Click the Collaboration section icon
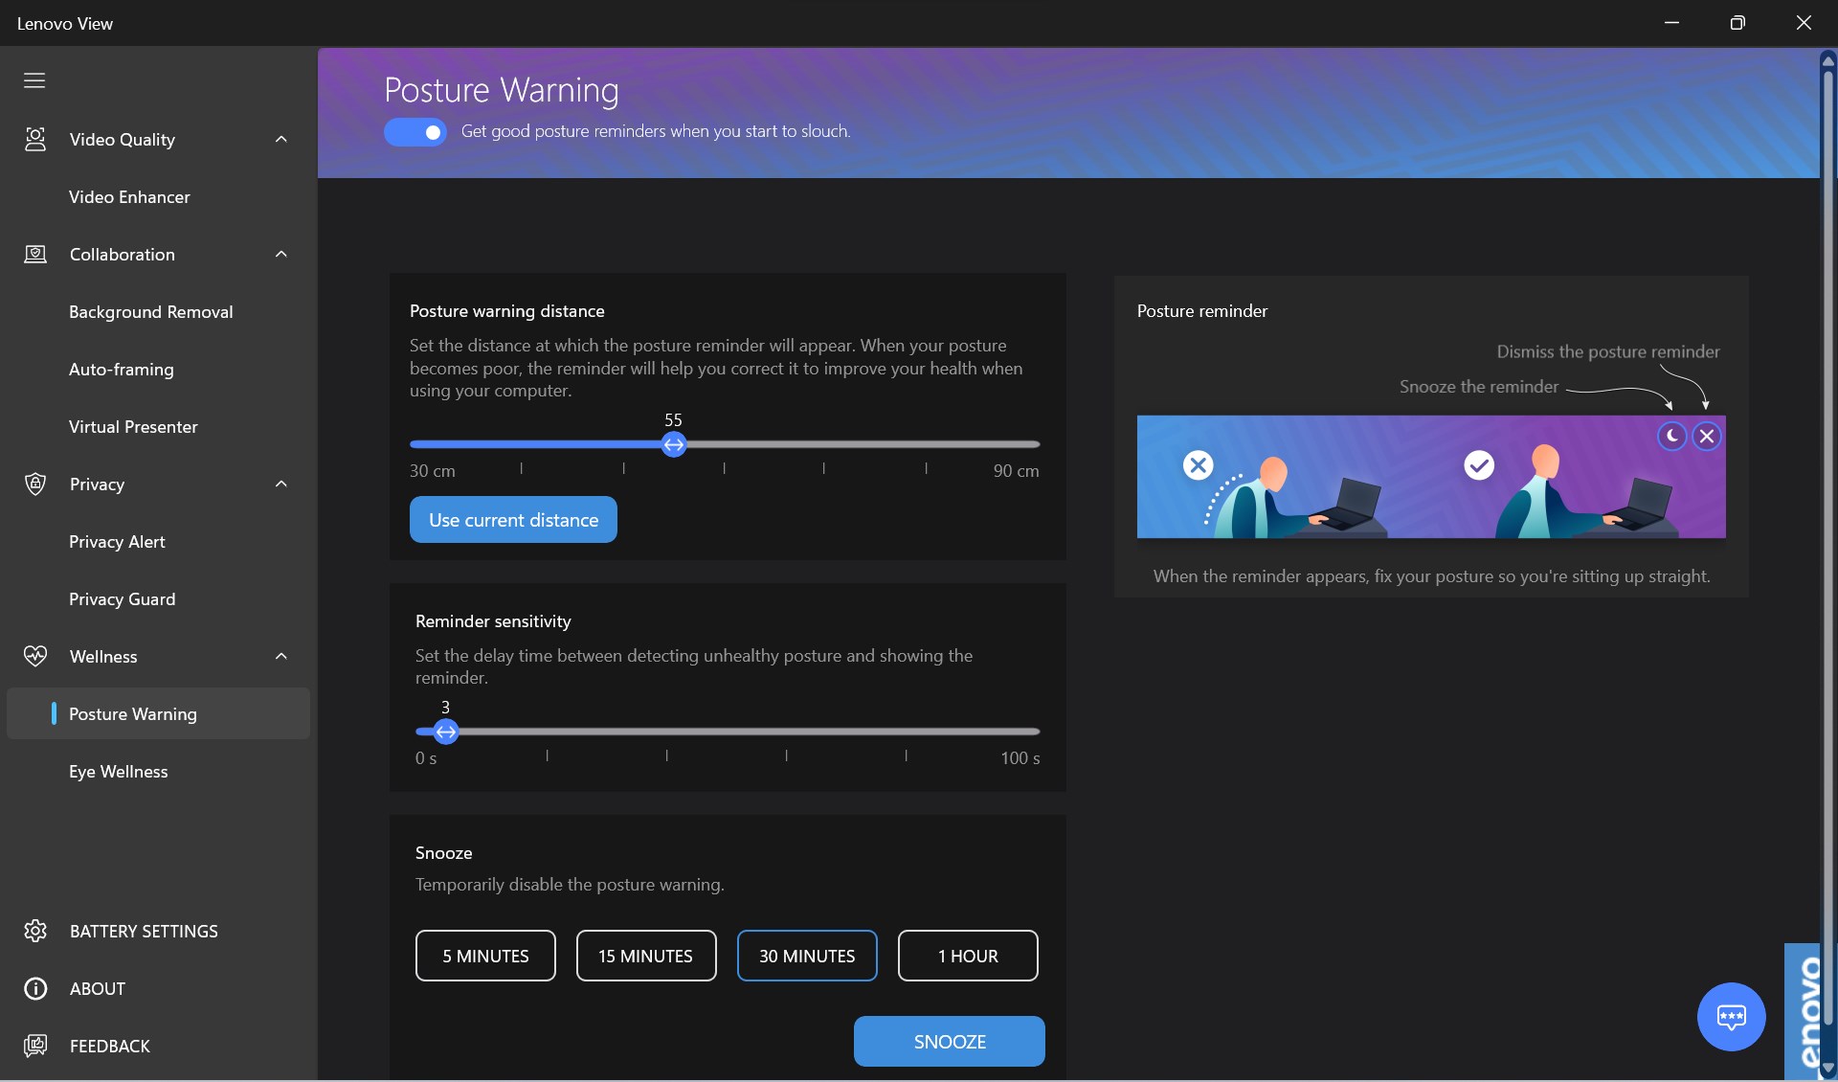1838x1082 pixels. click(x=35, y=255)
